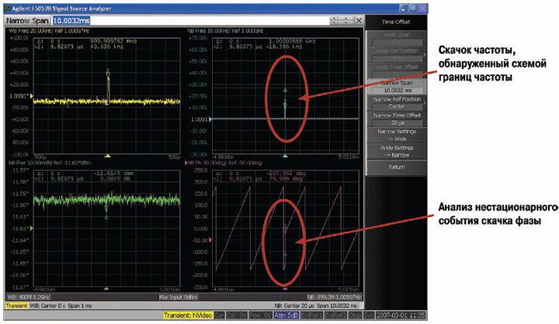Select marker 2 on cyan NB Freq spike
The height and width of the screenshot is (324, 559).
[x=285, y=103]
